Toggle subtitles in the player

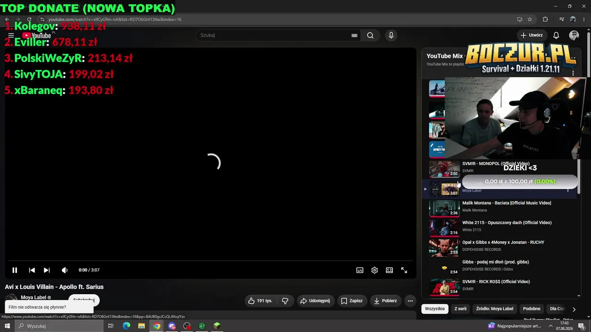pos(360,270)
